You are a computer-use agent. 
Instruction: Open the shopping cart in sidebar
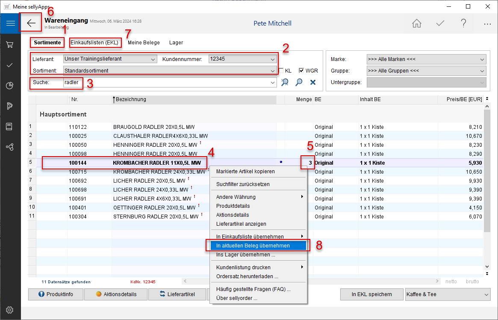pos(10,44)
